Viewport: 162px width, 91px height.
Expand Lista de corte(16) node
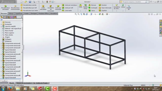1,26
